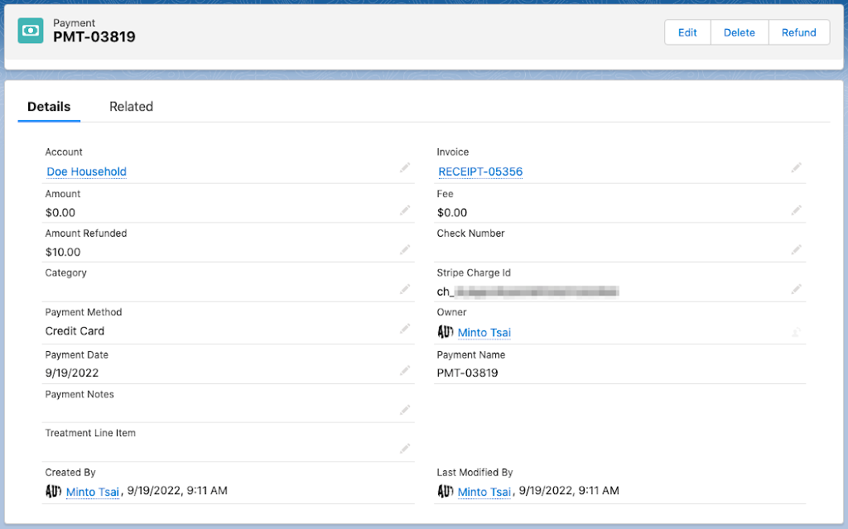This screenshot has height=529, width=848.
Task: Edit Stripe Charge Id pencil icon
Action: [796, 289]
